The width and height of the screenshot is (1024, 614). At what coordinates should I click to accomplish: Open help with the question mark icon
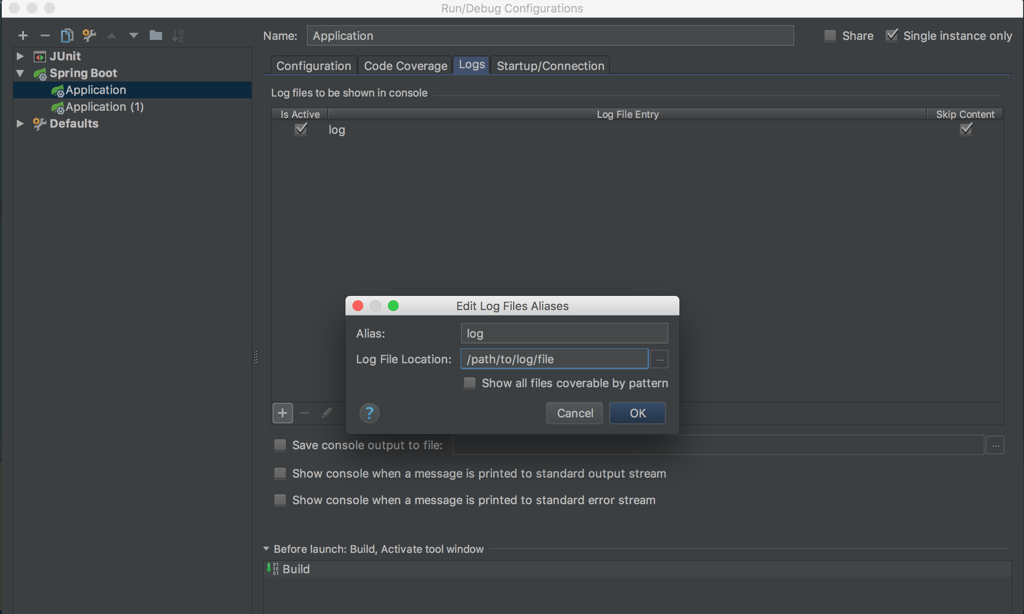369,413
